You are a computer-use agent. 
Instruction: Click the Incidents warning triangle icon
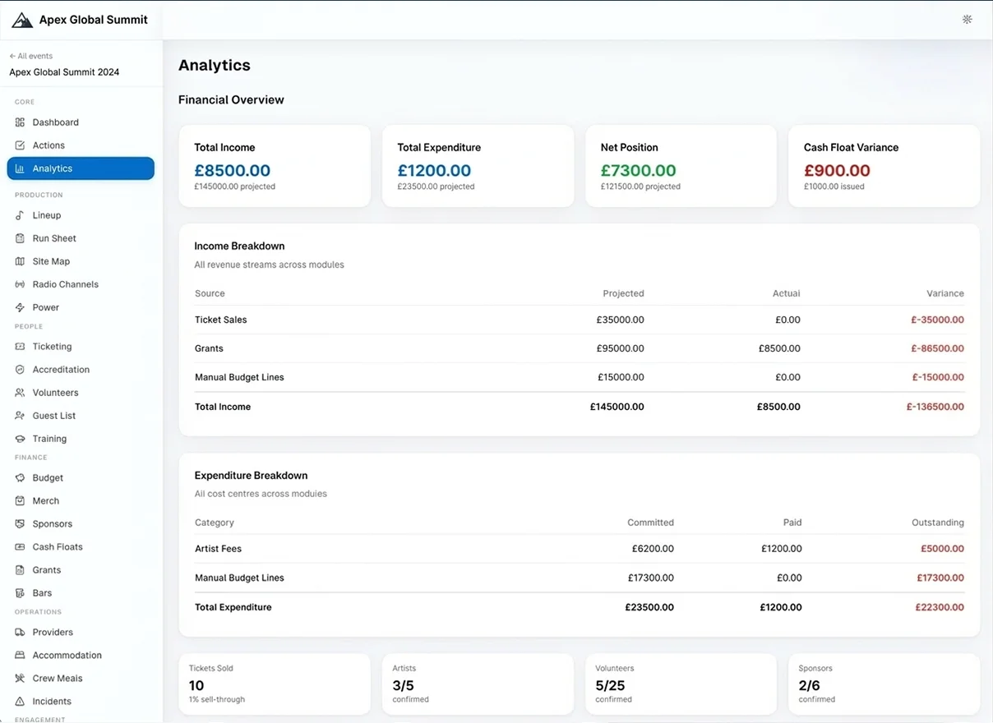pos(18,701)
